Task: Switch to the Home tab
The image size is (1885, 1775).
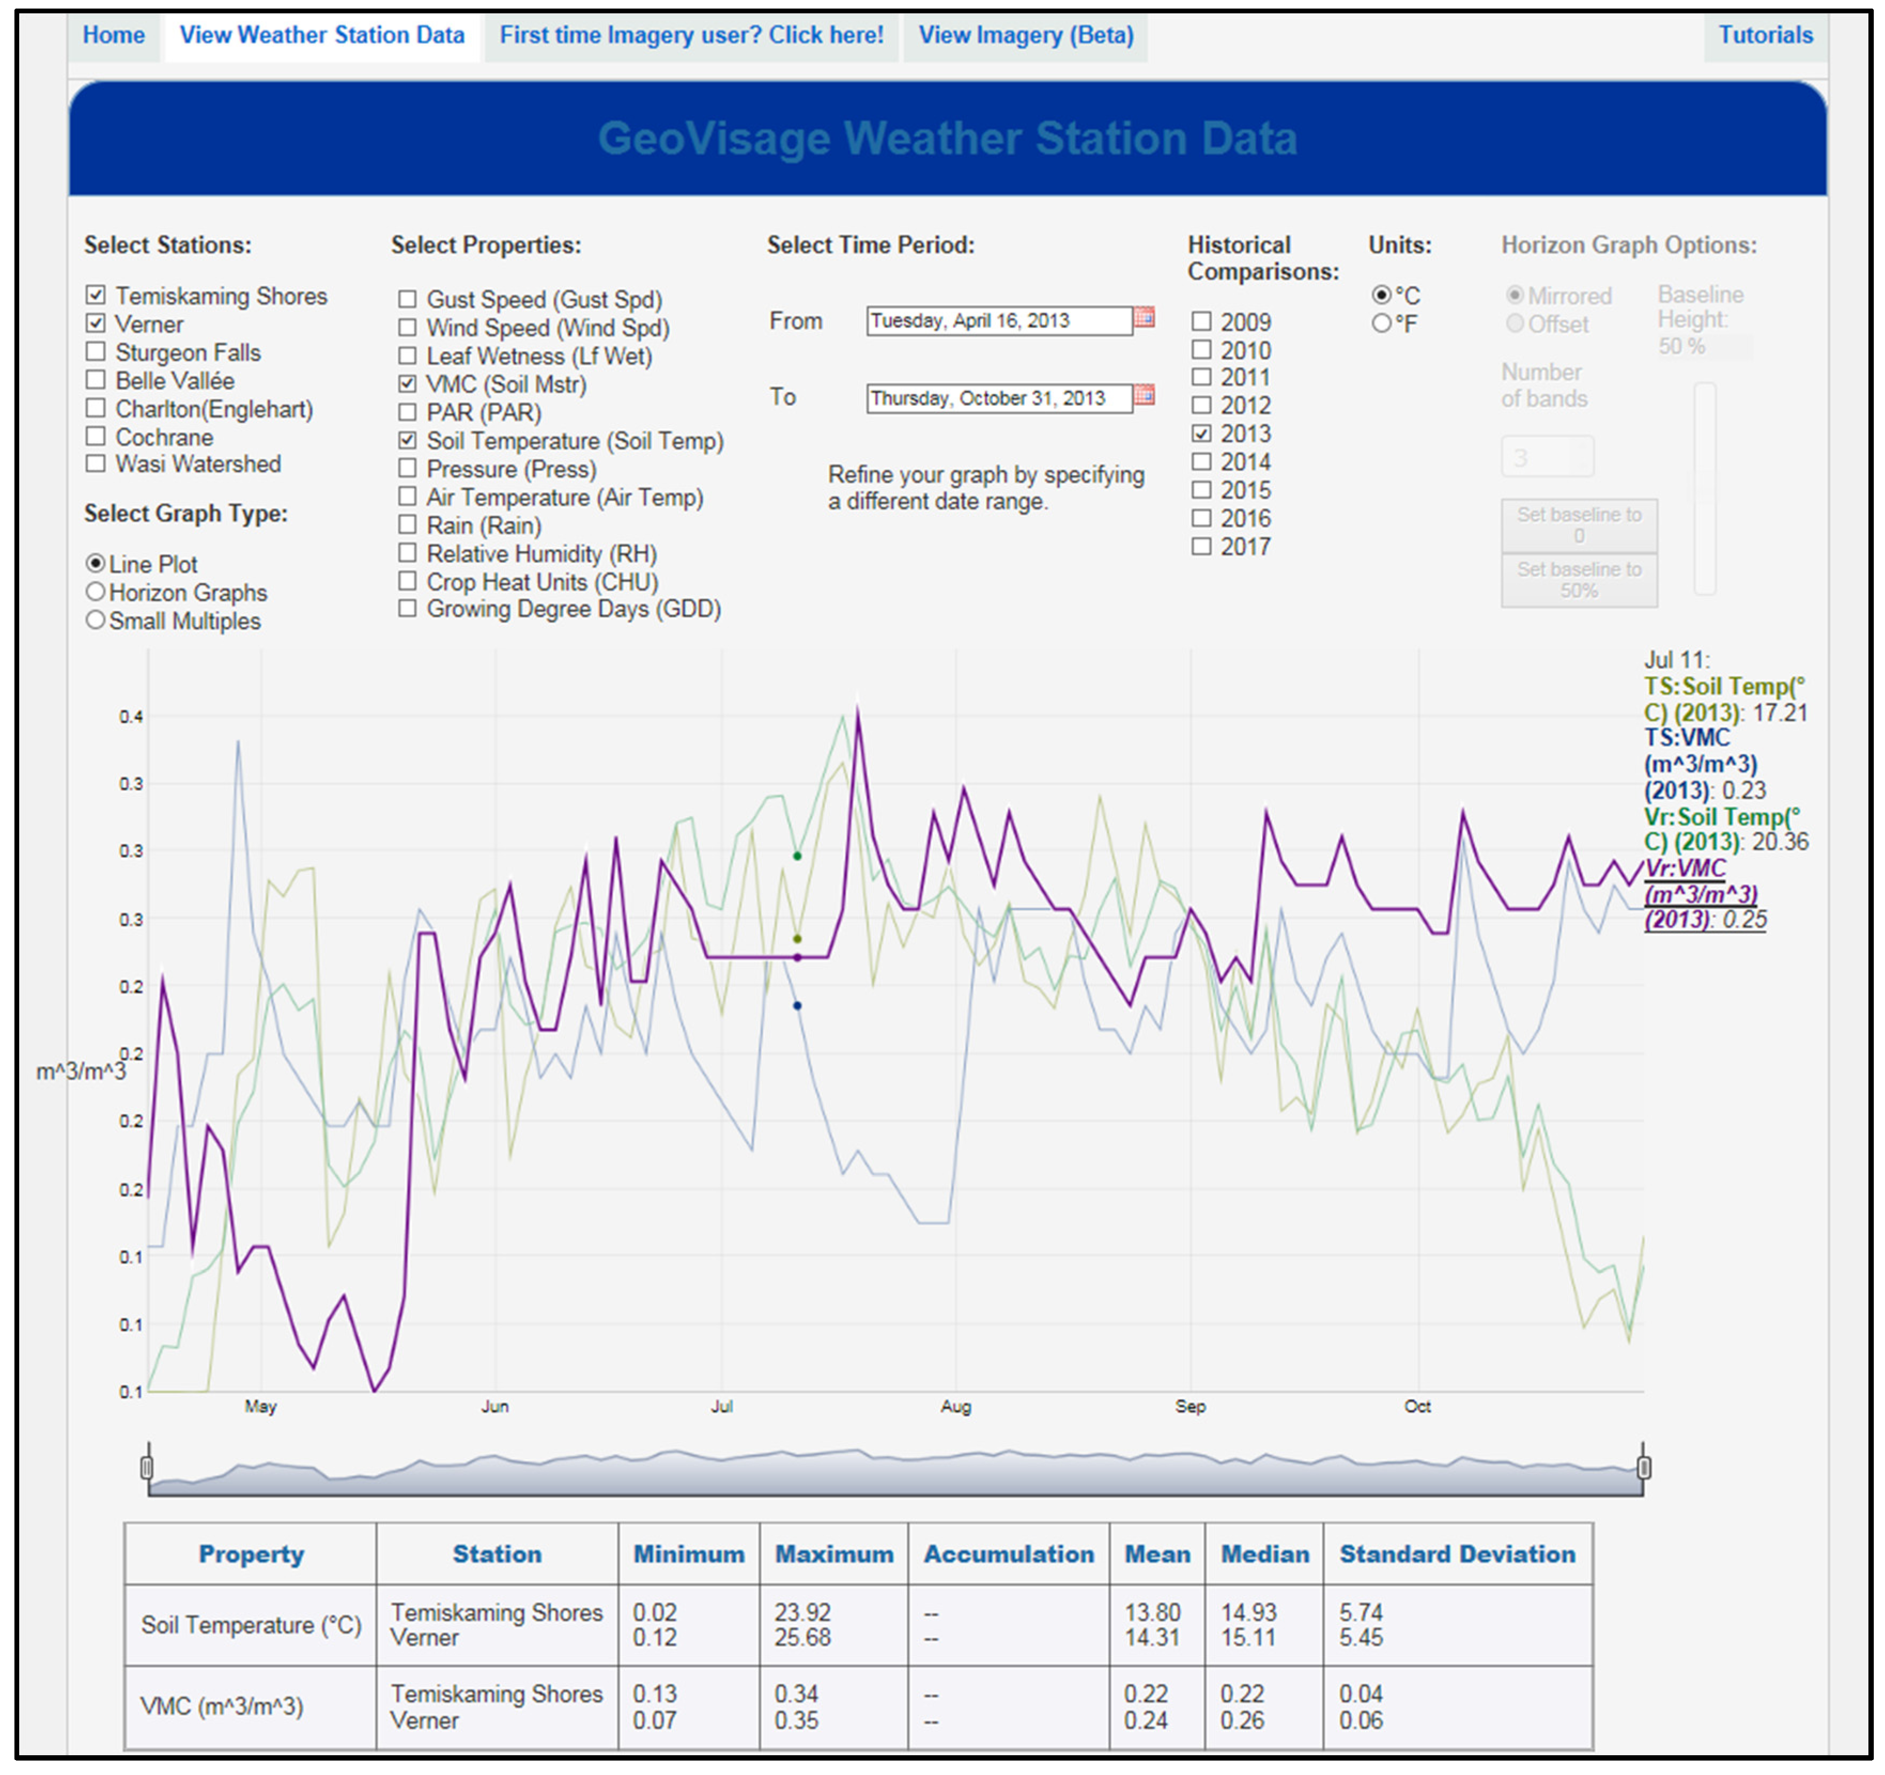Action: (x=114, y=35)
